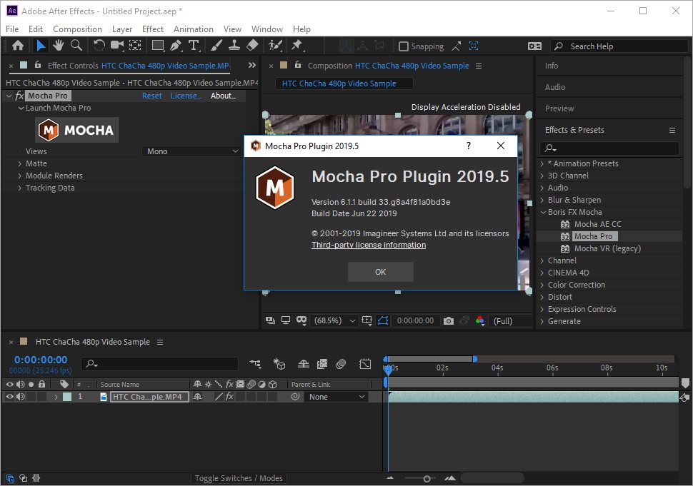Click OK in Mocha Pro Plugin dialog
The width and height of the screenshot is (693, 486).
click(x=381, y=272)
